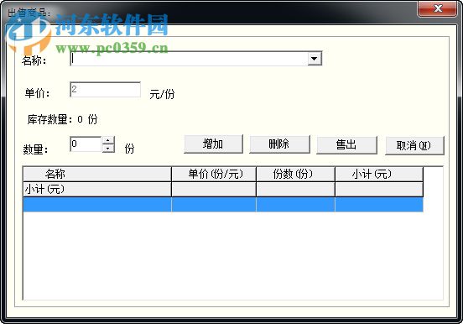Click the 小计(元) column header
463x324 pixels.
point(379,174)
